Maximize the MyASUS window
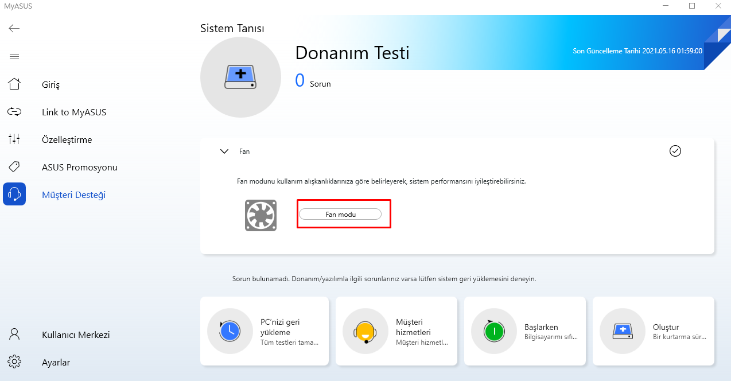The width and height of the screenshot is (731, 381). click(692, 6)
